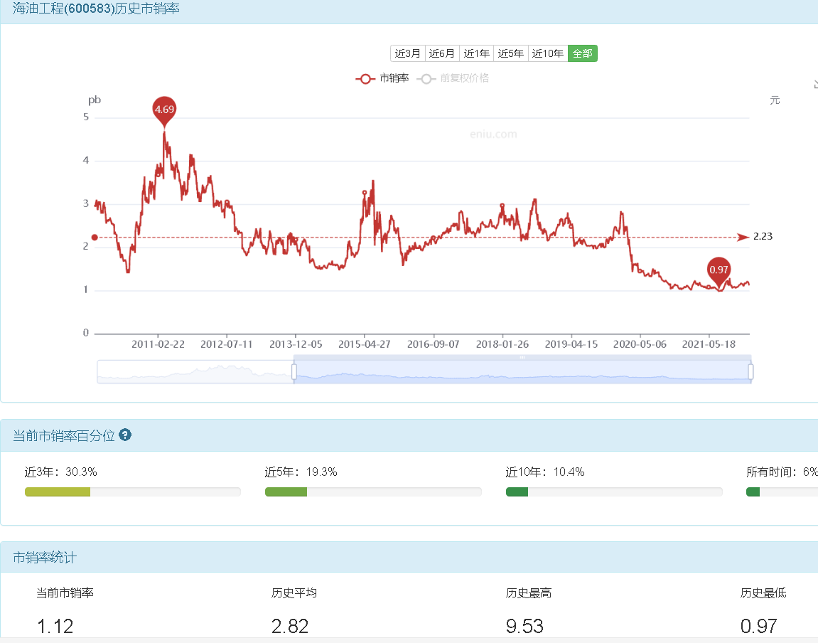The width and height of the screenshot is (818, 643).
Task: Select the 全部 time range button
Action: 583,53
